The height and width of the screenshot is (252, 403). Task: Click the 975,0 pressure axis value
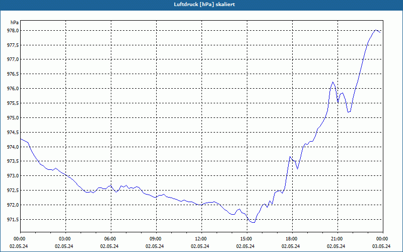point(13,118)
